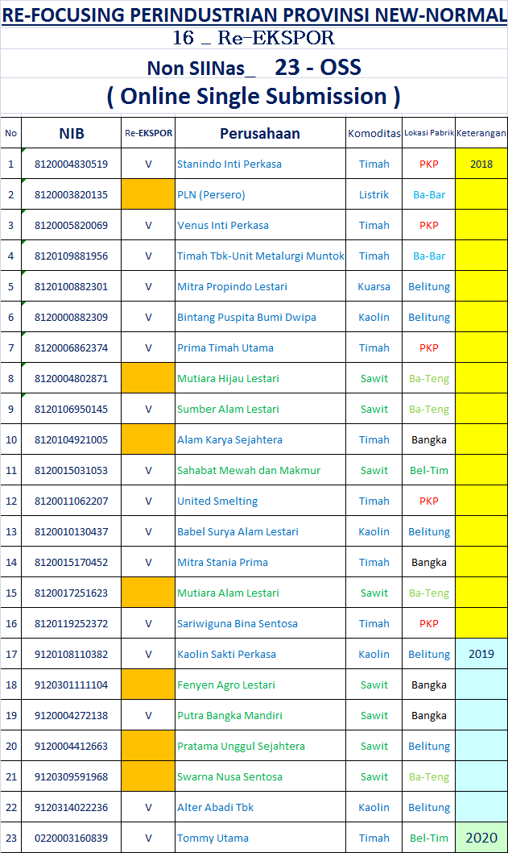Click orange Re-EKSPOR cell for Mutiara Hijau Lestari
Screen dimensions: 508x853
tap(148, 379)
